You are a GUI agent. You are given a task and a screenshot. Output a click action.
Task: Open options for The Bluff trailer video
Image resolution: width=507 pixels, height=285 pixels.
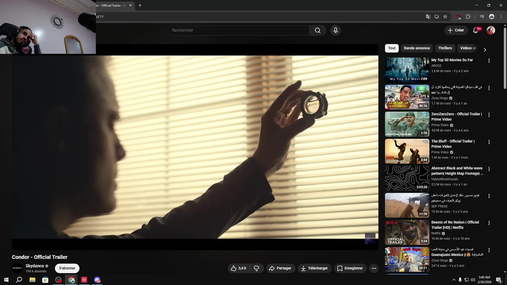[489, 142]
